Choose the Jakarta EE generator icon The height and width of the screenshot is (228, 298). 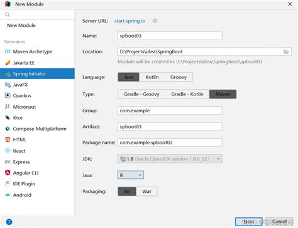(x=8, y=63)
